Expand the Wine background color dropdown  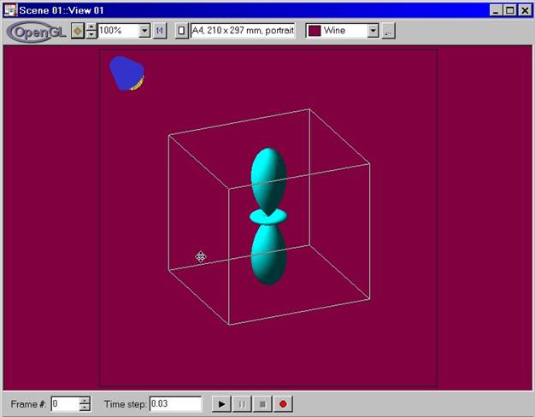pos(373,31)
